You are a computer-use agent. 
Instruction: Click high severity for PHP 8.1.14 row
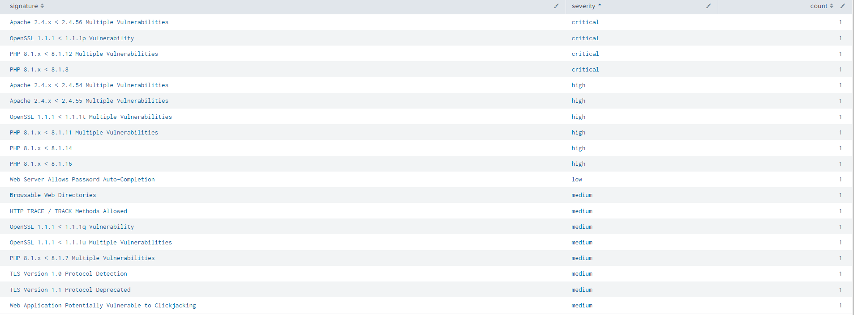point(579,148)
